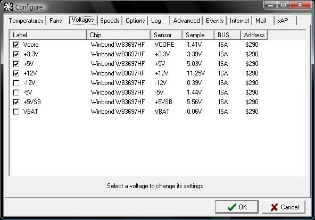315x220 pixels.
Task: Sort by the Label column header
Action: (x=48, y=35)
